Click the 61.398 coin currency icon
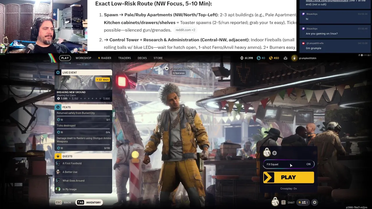Screen dimensions: 372x209 point(242,58)
